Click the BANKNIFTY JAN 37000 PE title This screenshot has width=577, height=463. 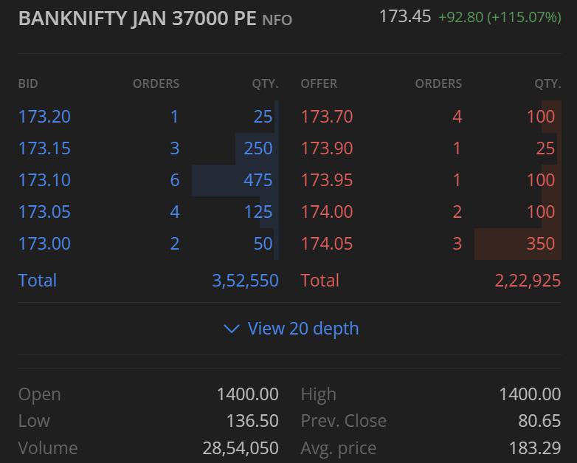[x=137, y=18]
